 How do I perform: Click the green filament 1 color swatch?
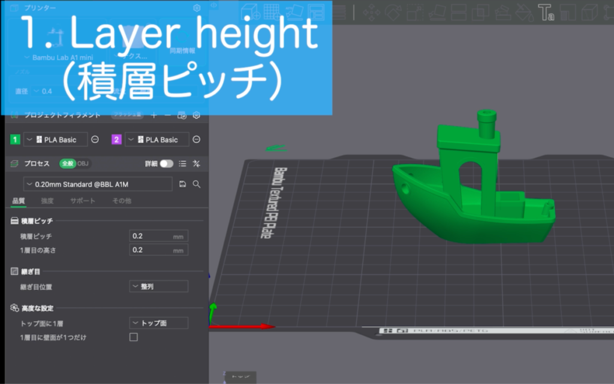coord(16,140)
